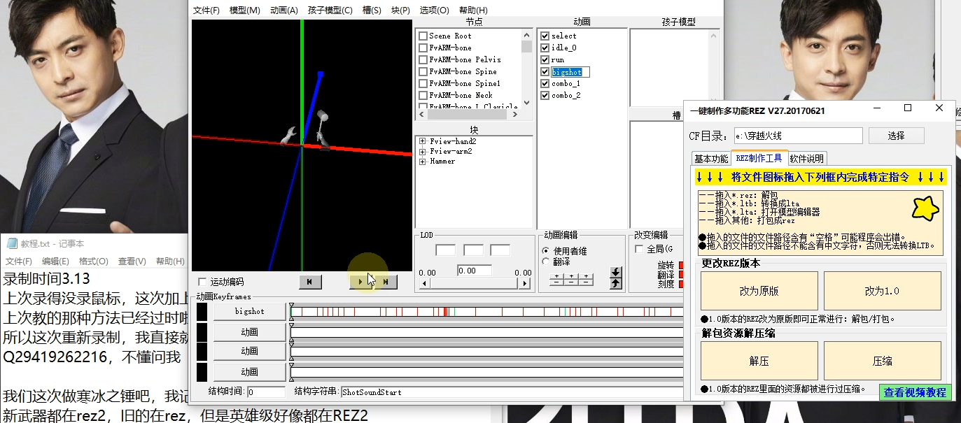Screen dimensions: 961x423
Task: Switch to the 基本功能 tab
Action: point(710,158)
